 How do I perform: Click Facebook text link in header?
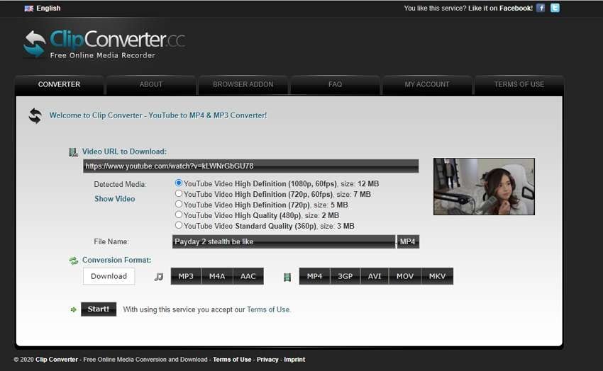point(516,8)
